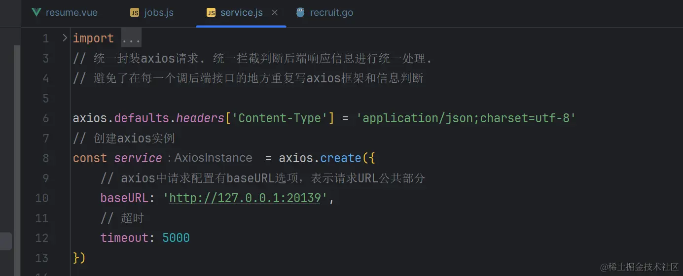Click the headers property on line 6

click(200, 118)
